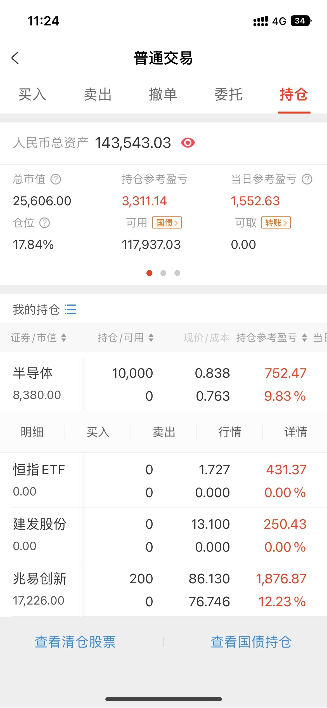Tap 行情 in 半导体 action row
The height and width of the screenshot is (708, 327).
[x=230, y=432]
